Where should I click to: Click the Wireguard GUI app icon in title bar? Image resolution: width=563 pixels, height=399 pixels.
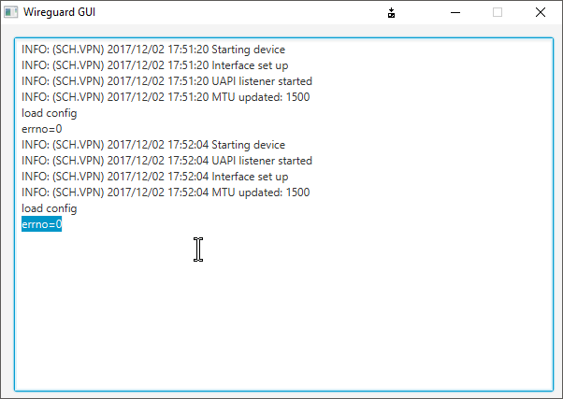[10, 12]
